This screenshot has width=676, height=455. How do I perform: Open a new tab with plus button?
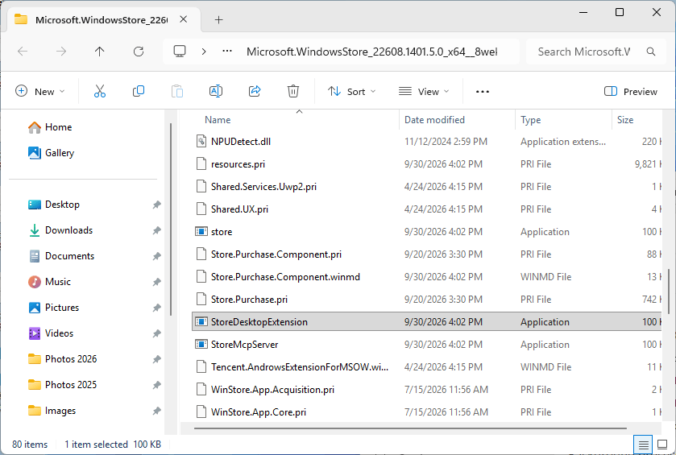point(219,19)
